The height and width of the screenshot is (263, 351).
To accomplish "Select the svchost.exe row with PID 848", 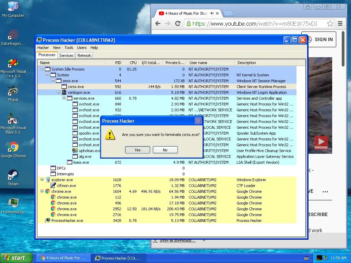I will point(167,104).
